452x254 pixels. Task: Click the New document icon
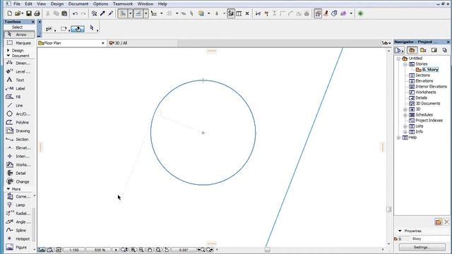[9, 13]
